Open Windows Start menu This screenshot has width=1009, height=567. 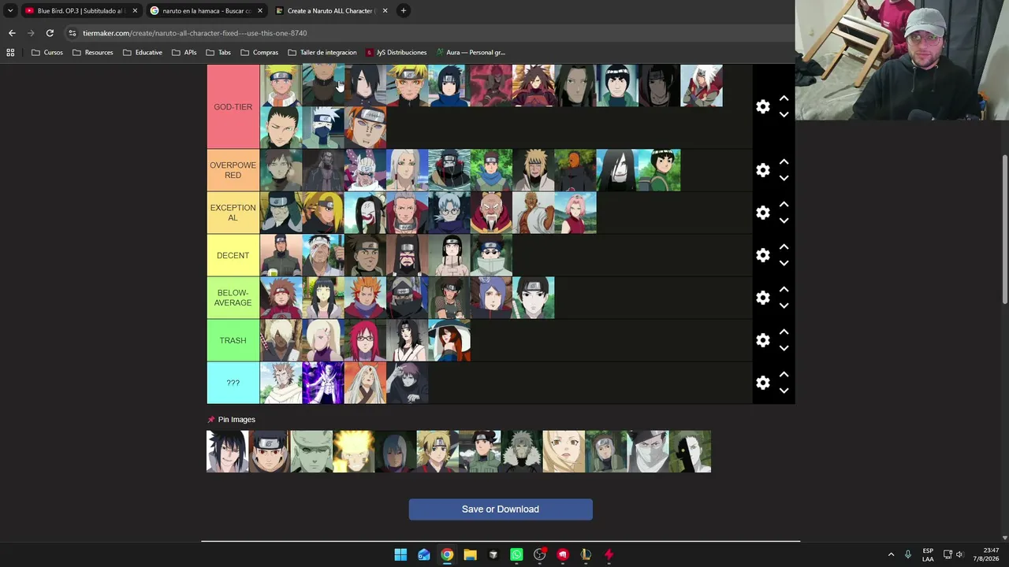click(400, 554)
